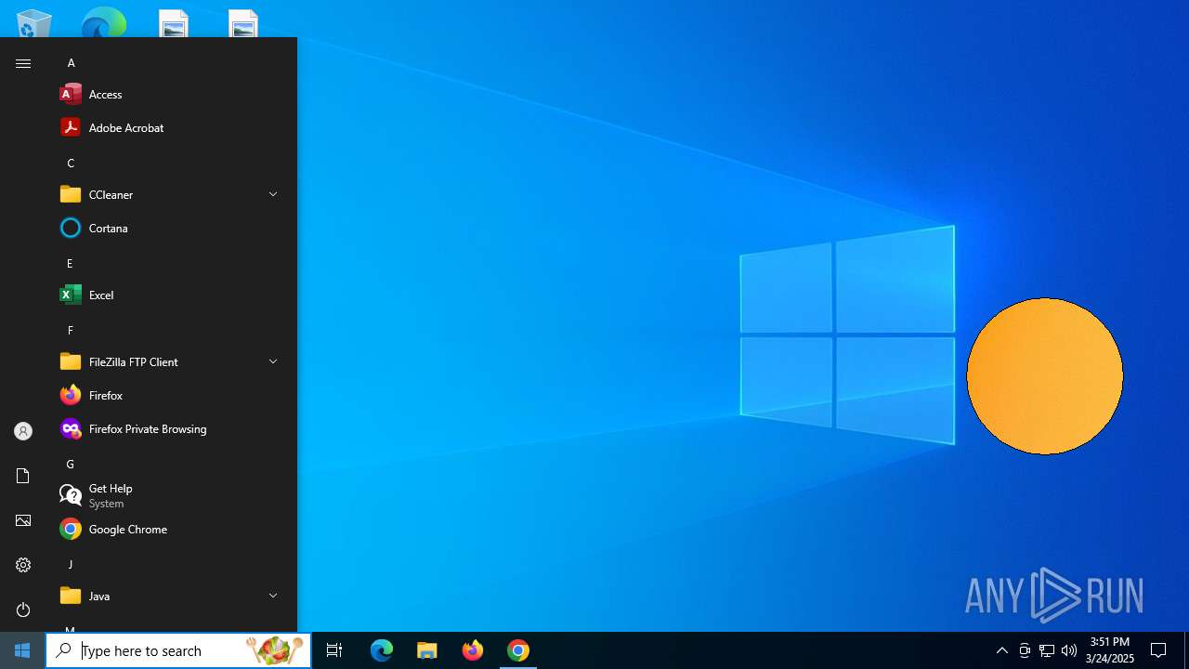The width and height of the screenshot is (1189, 669).
Task: Open Settings gear in Start sidebar
Action: coord(23,565)
